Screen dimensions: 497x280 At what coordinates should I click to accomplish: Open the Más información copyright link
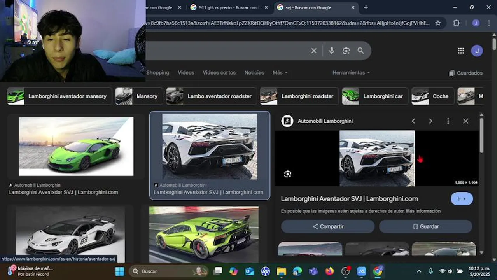[423, 211]
